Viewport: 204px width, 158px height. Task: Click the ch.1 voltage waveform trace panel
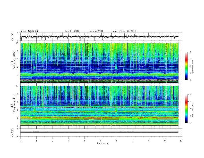101,37
